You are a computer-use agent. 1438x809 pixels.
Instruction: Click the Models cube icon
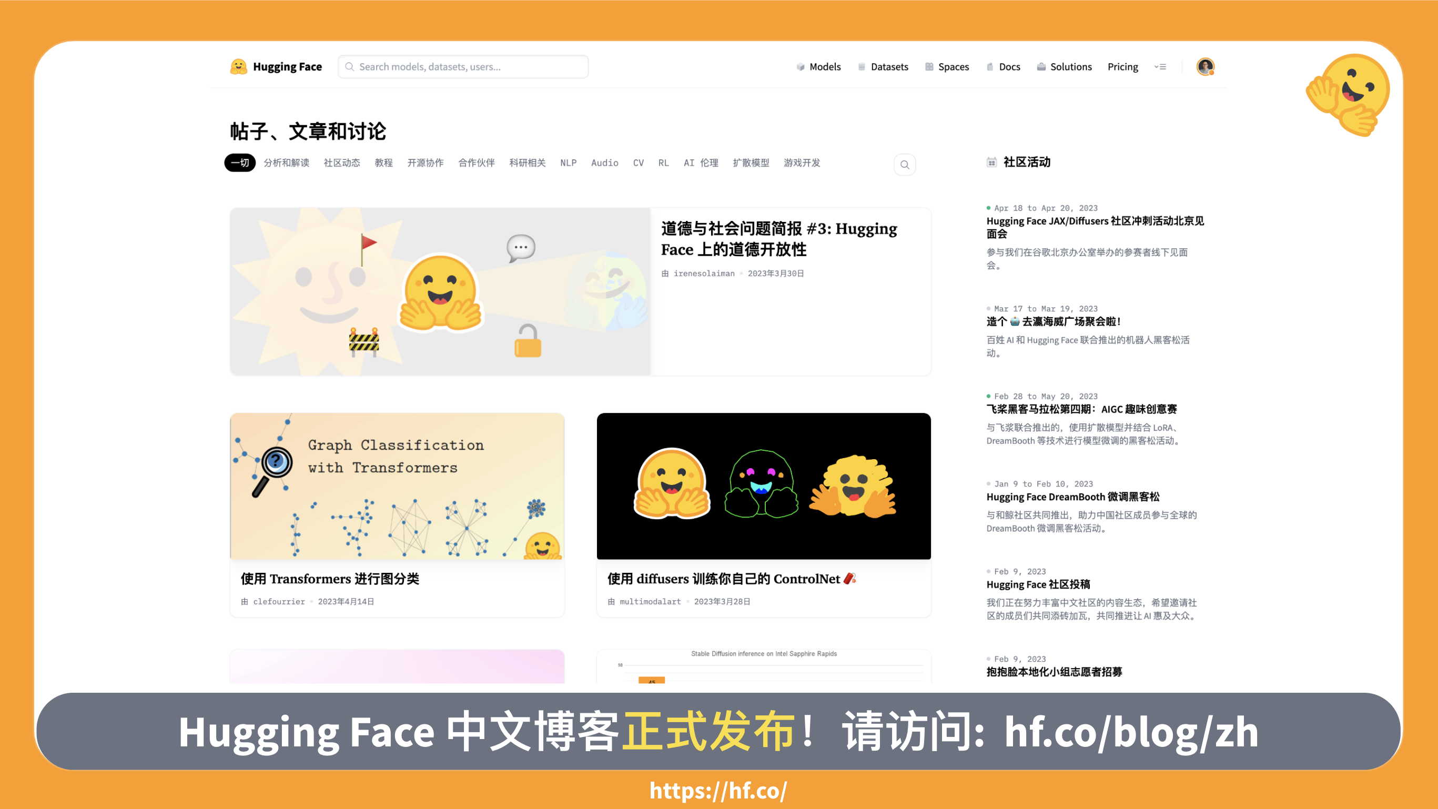coord(801,66)
